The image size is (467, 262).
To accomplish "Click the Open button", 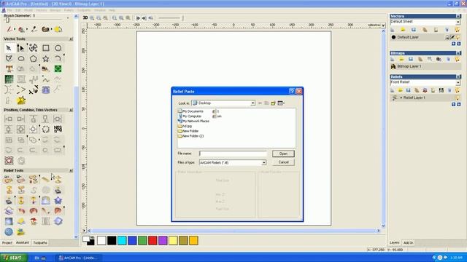I will (x=283, y=154).
